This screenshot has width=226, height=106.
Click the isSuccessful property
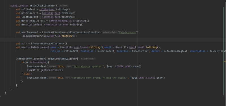point(38,62)
